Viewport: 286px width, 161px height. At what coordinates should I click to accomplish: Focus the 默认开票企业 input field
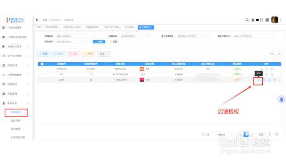(252, 36)
